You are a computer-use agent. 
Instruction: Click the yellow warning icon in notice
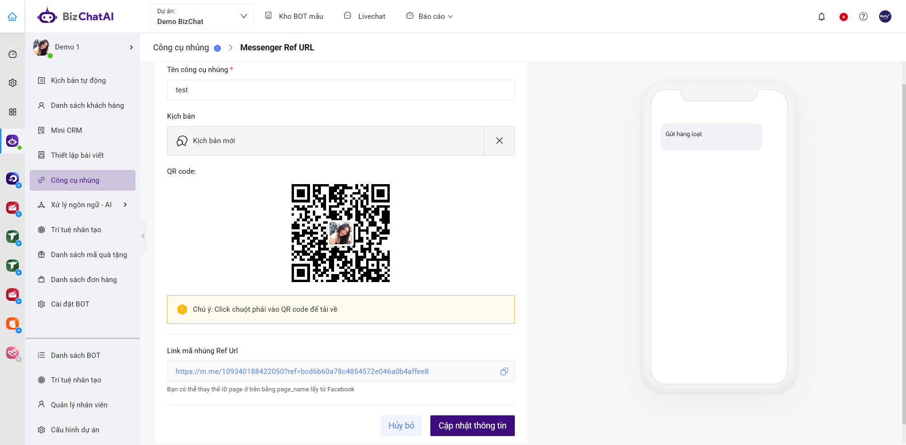182,309
